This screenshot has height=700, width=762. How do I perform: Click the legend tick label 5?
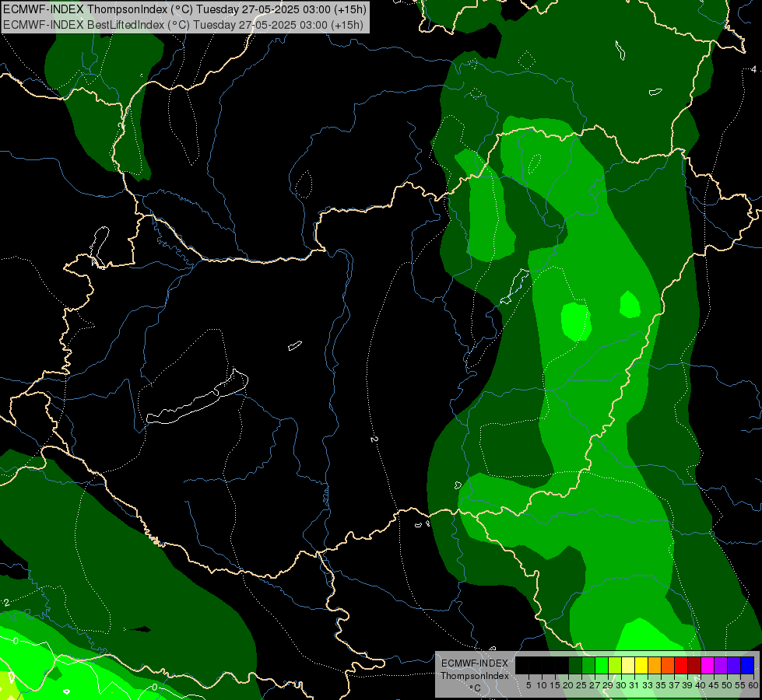tap(528, 685)
